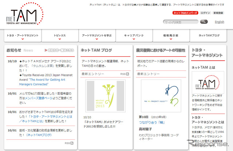
Task: Click the ログイン button
Action: [x=205, y=13]
